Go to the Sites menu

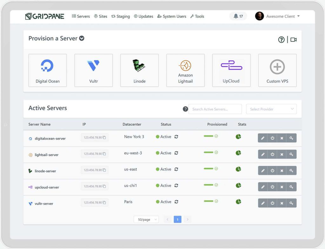tap(101, 16)
